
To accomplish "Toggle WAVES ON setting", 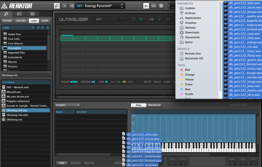I will [x=93, y=82].
